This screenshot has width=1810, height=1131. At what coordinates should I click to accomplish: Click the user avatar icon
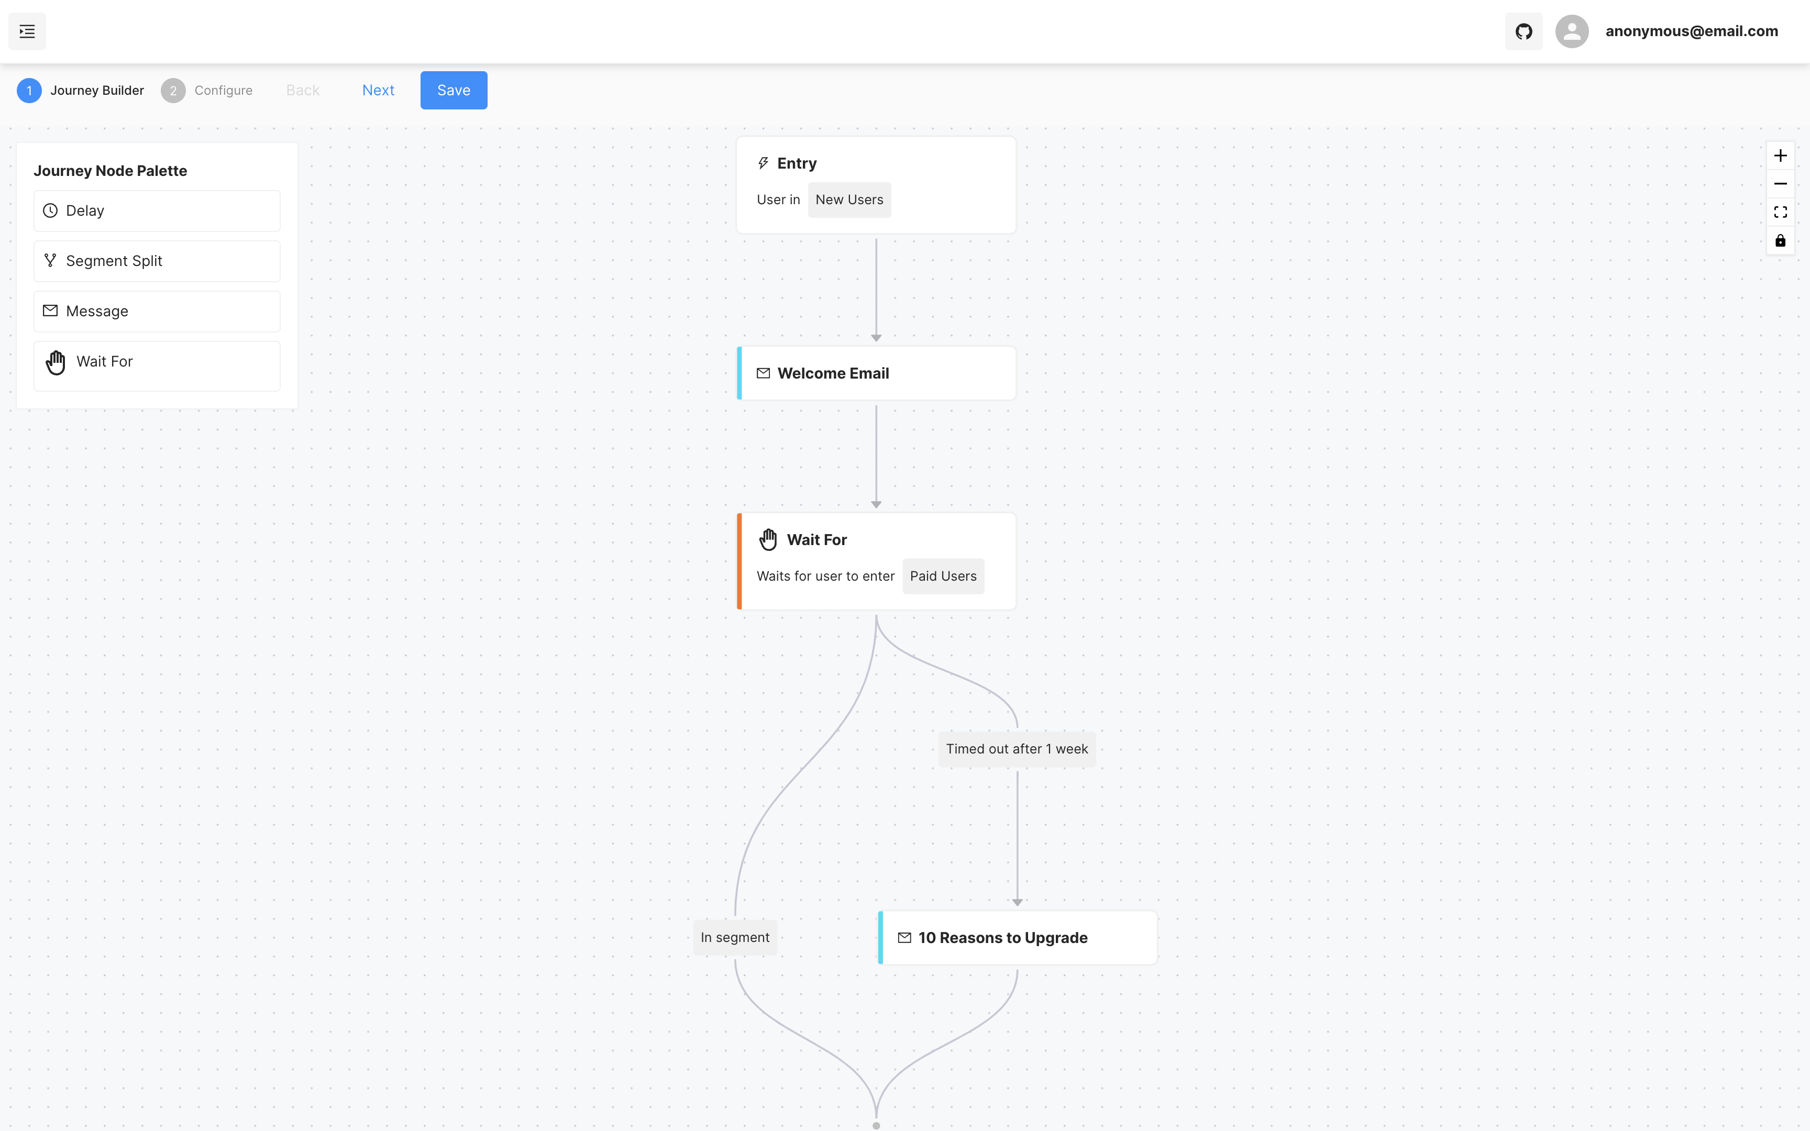tap(1571, 31)
